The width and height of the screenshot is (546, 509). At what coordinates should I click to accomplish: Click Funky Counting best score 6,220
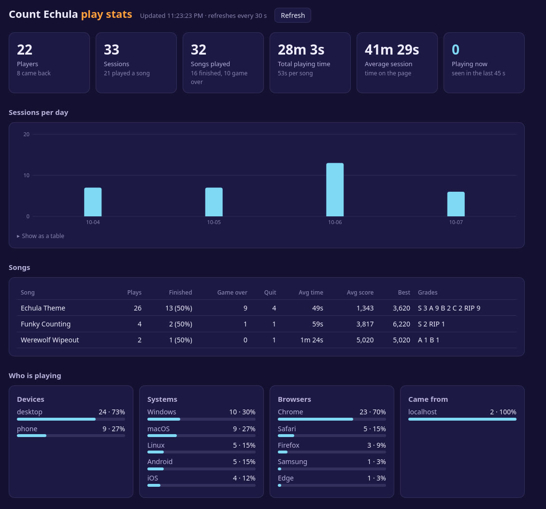(402, 324)
